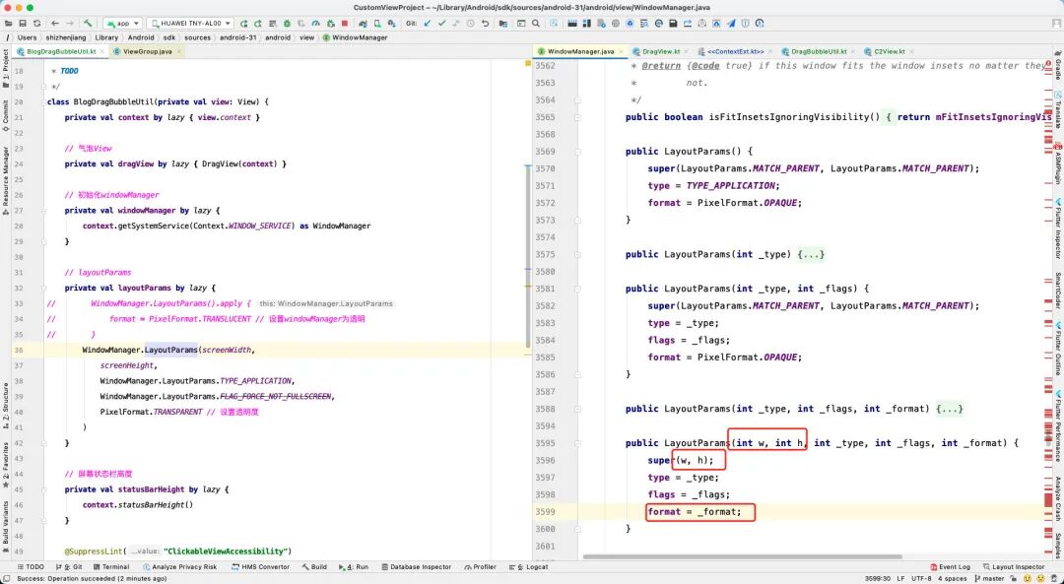This screenshot has height=584, width=1064.
Task: Click the right editor horizontal scrollbar
Action: coord(743,556)
